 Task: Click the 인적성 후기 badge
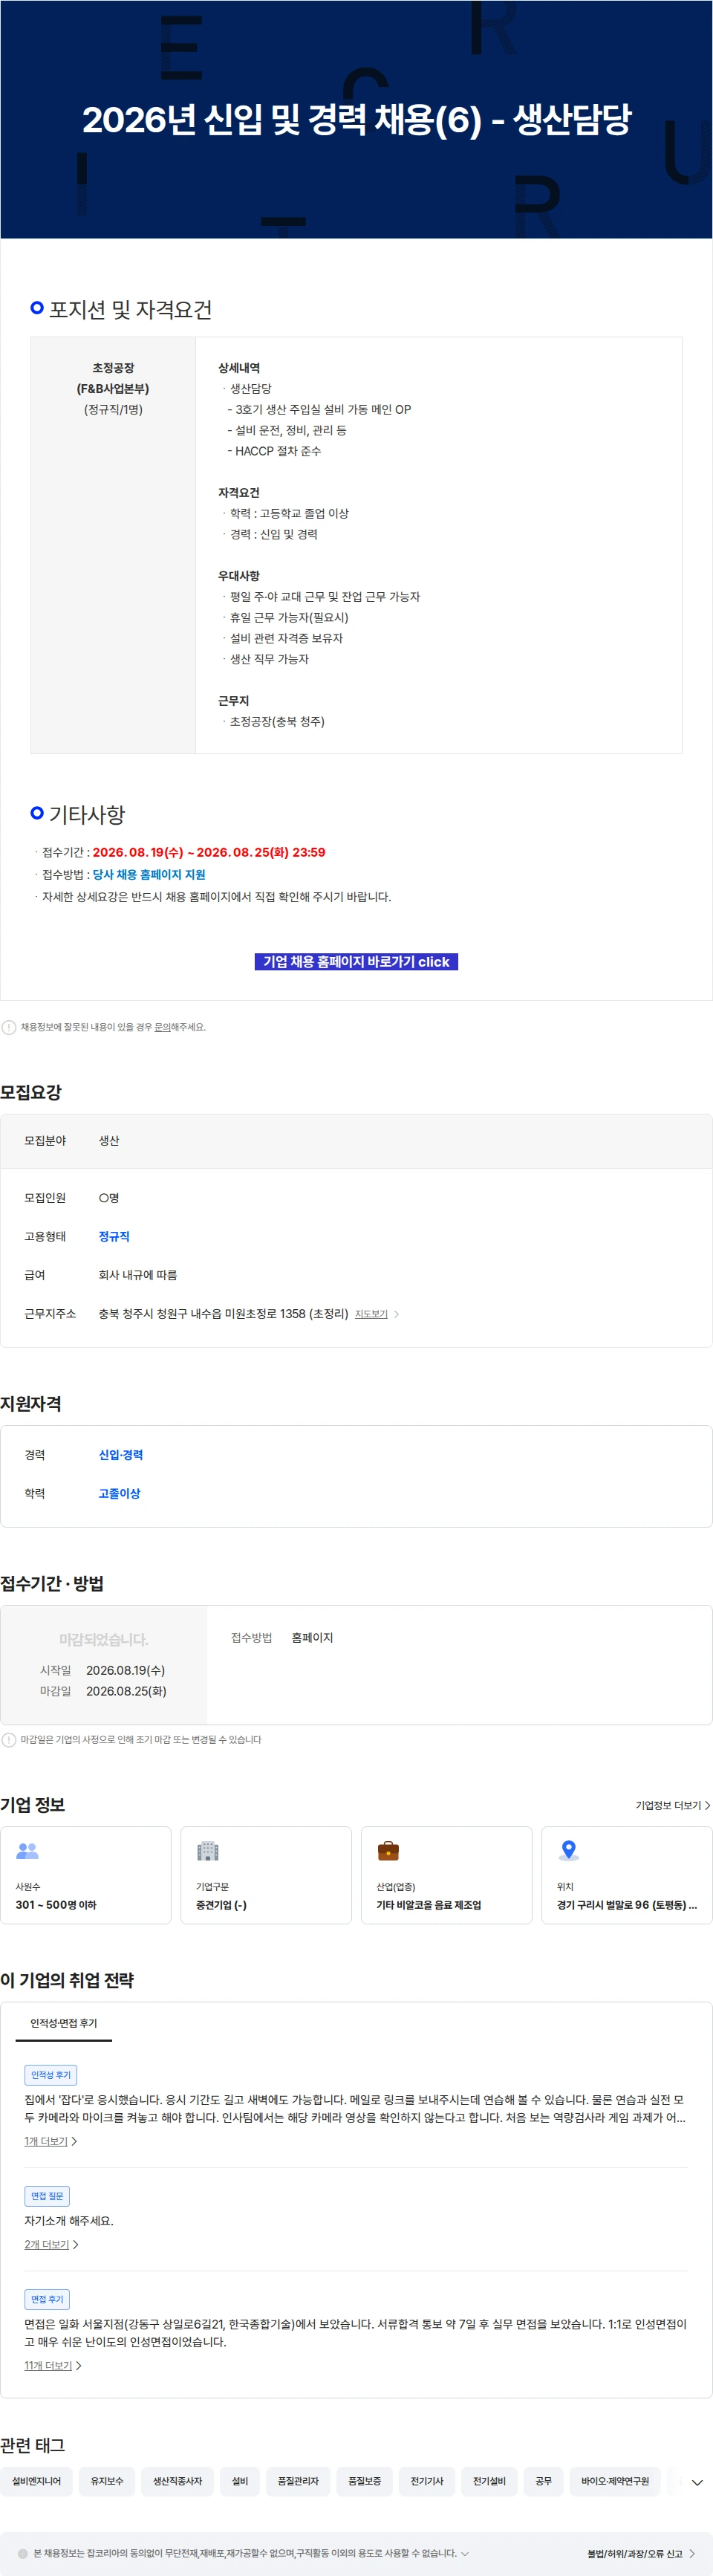tap(51, 2075)
